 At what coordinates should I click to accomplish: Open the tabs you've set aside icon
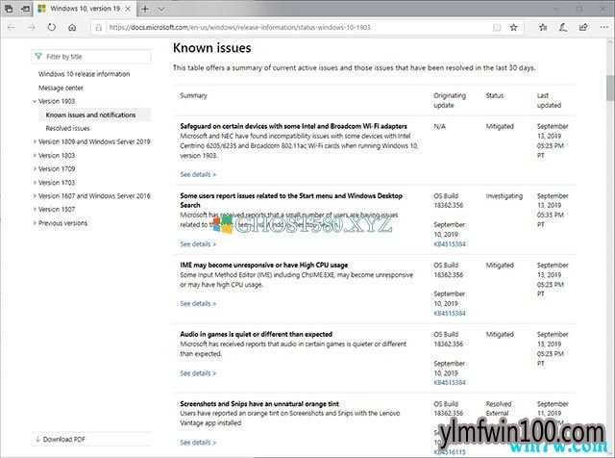pyautogui.click(x=9, y=9)
